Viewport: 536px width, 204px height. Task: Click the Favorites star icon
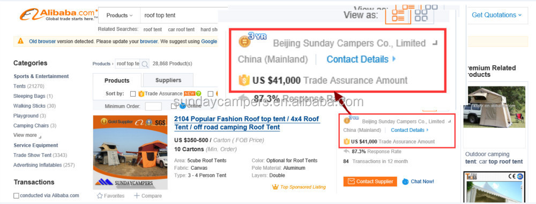click(100, 196)
